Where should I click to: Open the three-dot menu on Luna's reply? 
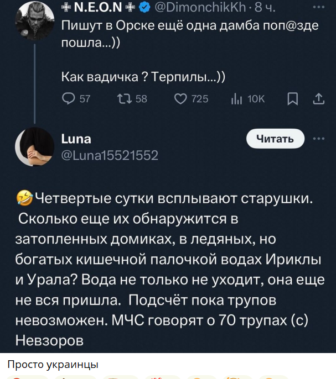coord(319,139)
